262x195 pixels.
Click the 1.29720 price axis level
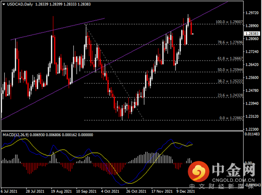253,13
